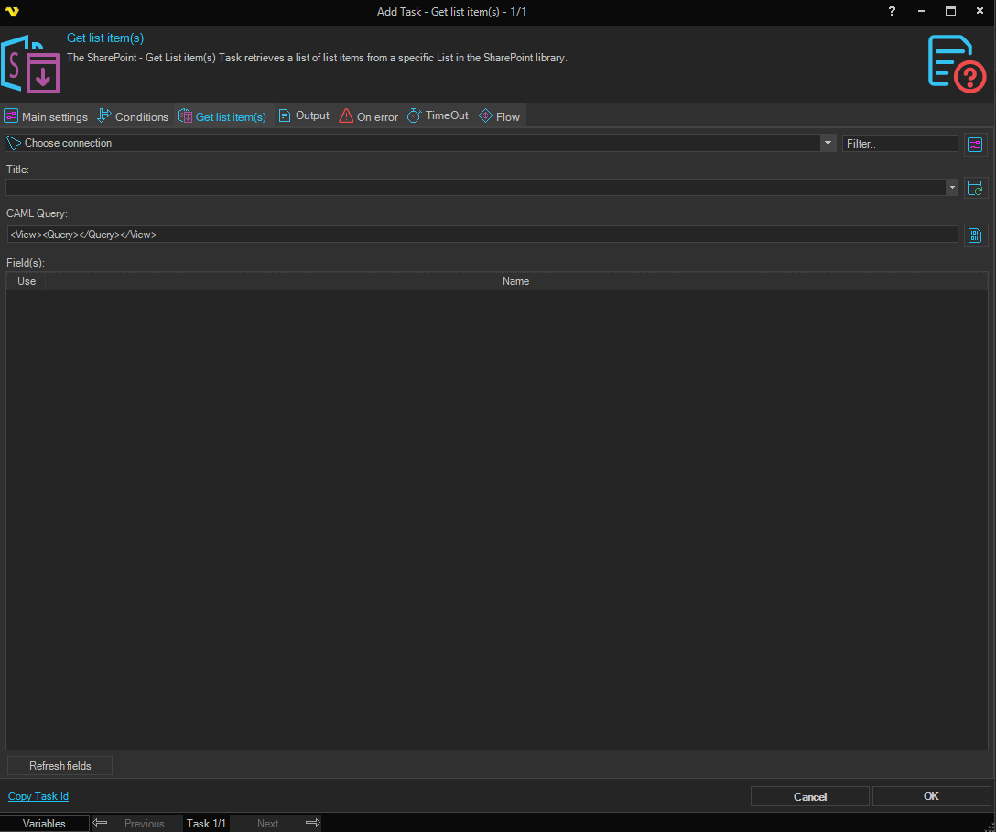Screen dimensions: 996x832
Task: Open the Conditions tab
Action: click(x=133, y=116)
